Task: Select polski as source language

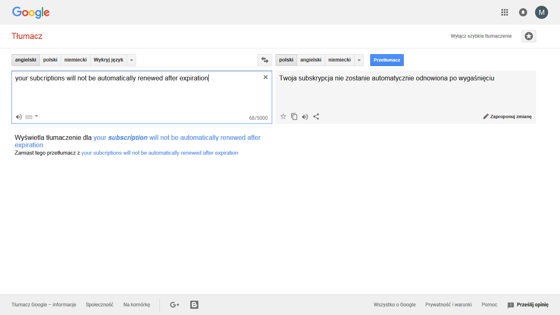Action: tap(50, 60)
